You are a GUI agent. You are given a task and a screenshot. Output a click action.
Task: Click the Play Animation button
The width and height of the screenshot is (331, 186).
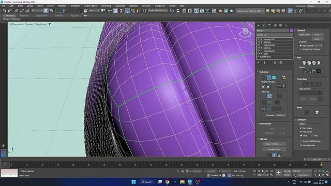263,171
